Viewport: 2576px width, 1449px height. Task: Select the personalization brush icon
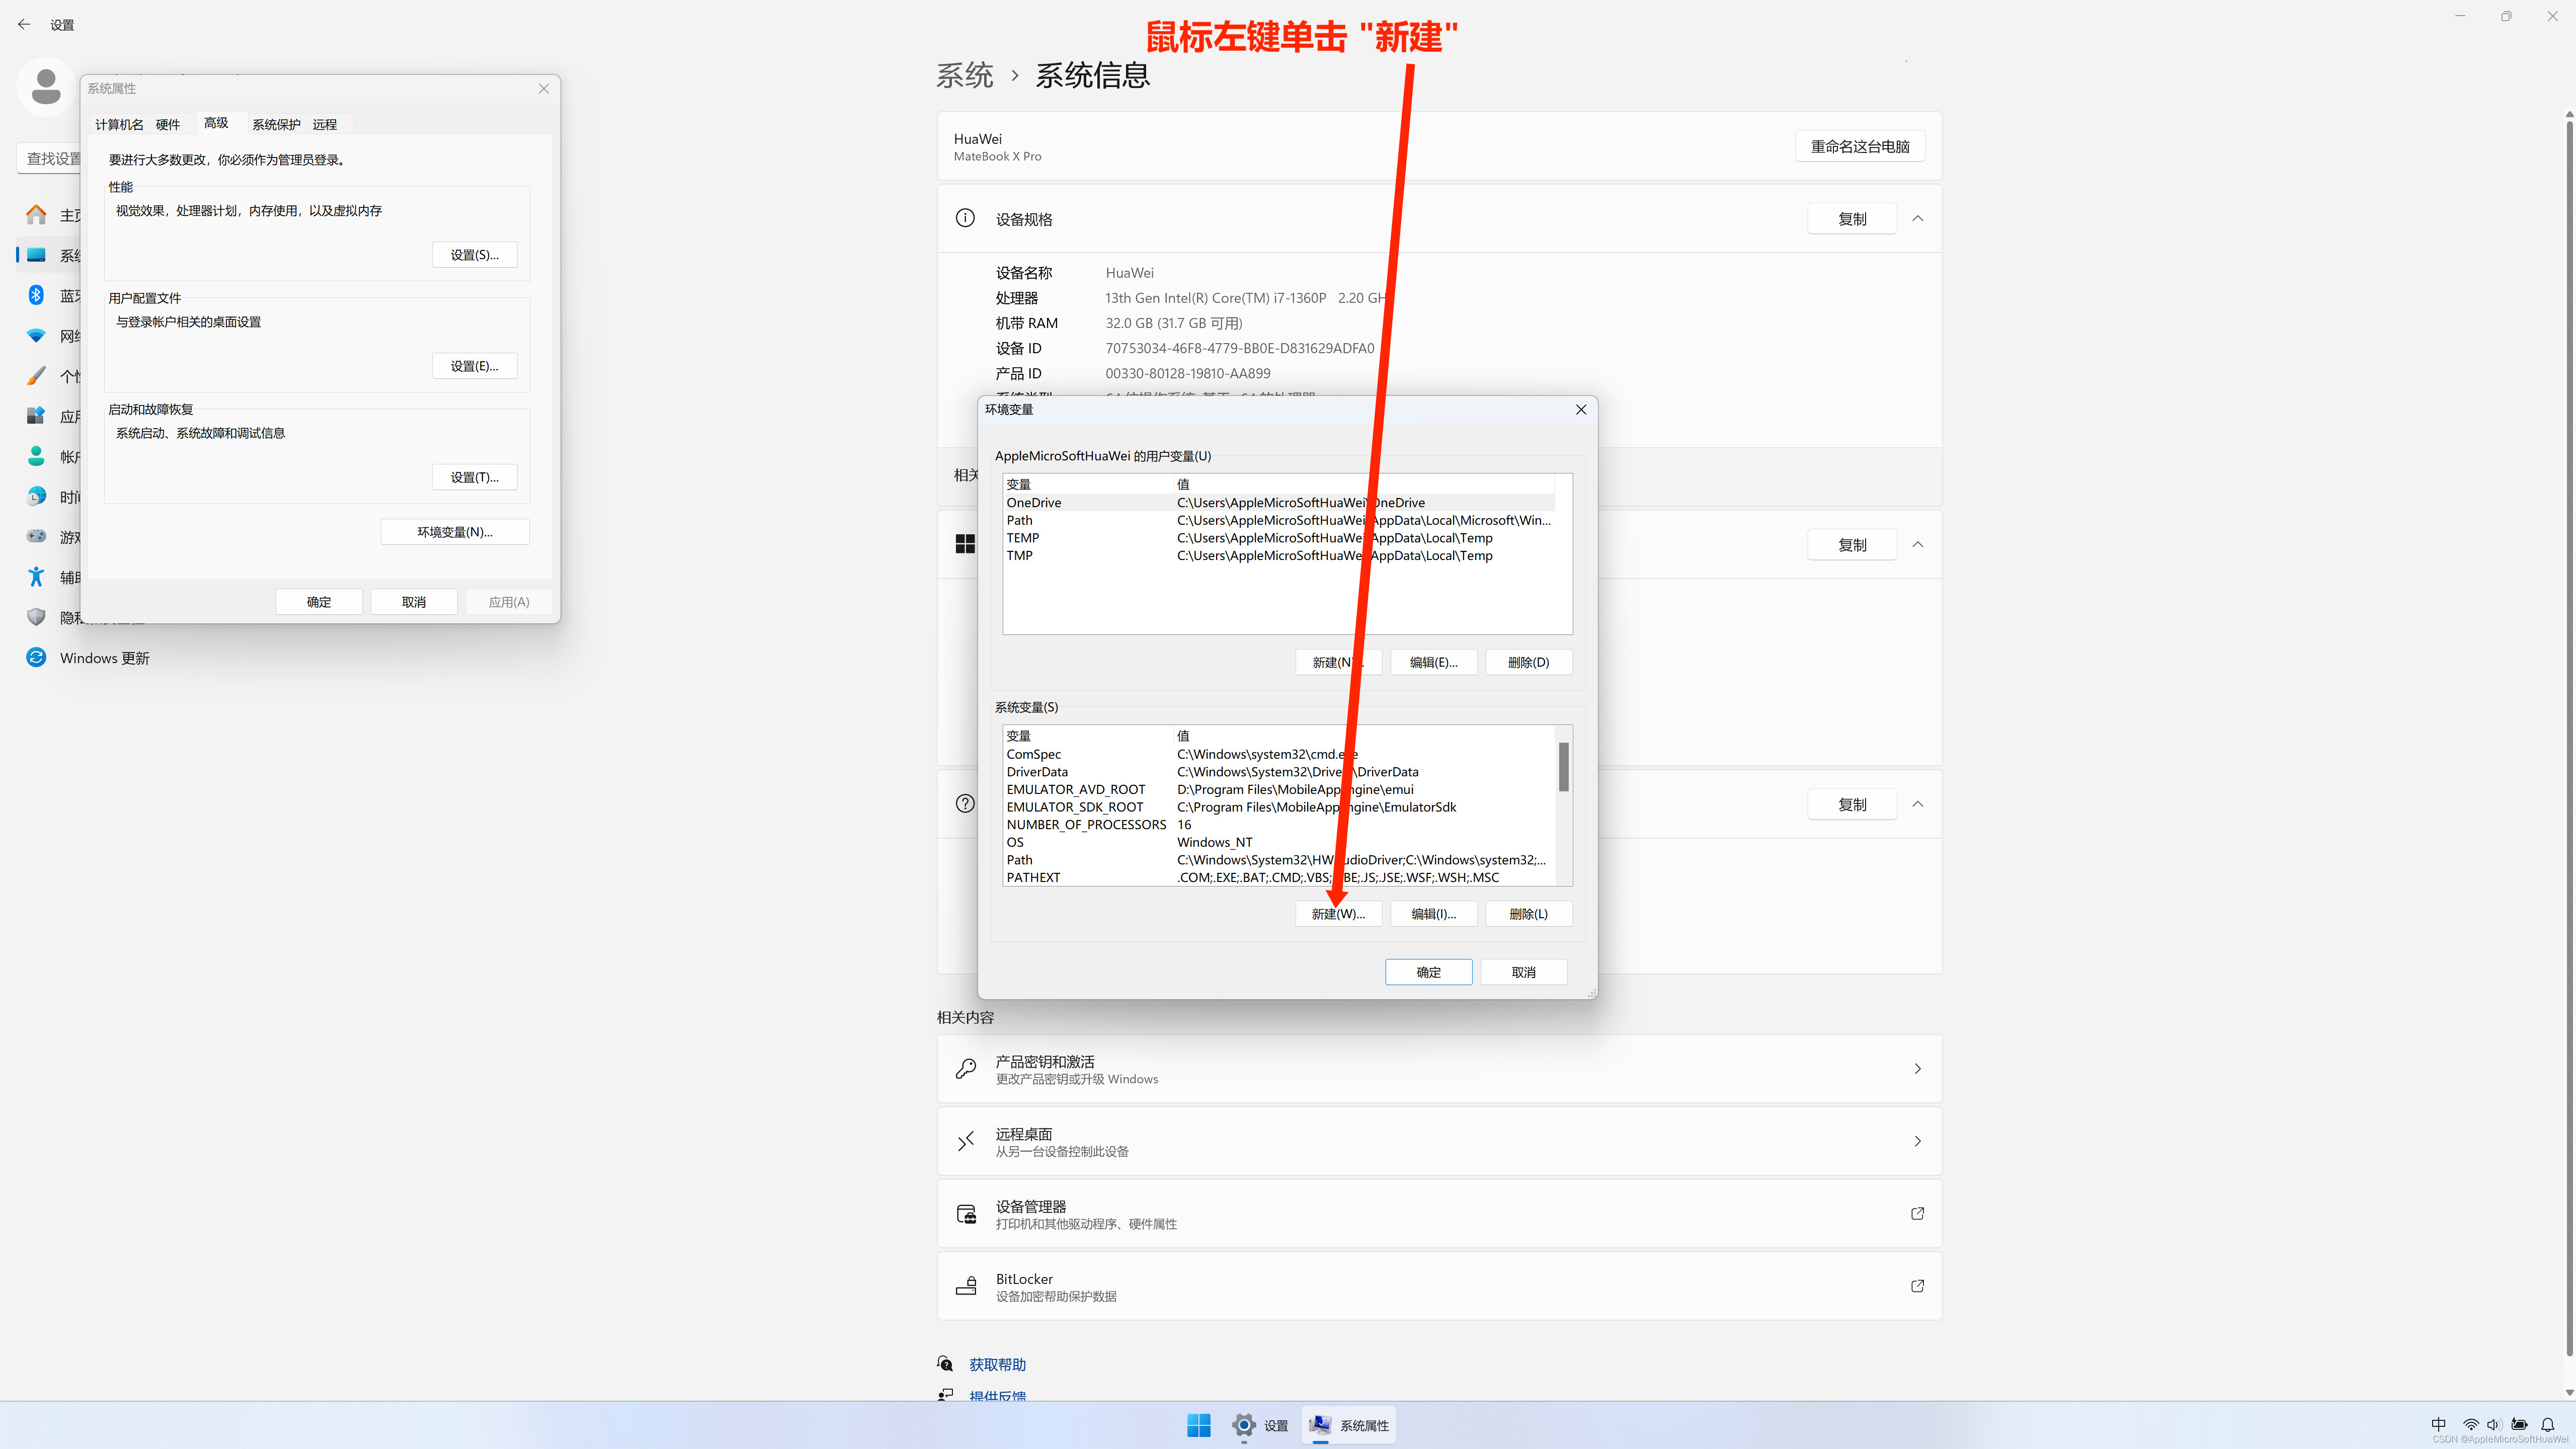[36, 375]
